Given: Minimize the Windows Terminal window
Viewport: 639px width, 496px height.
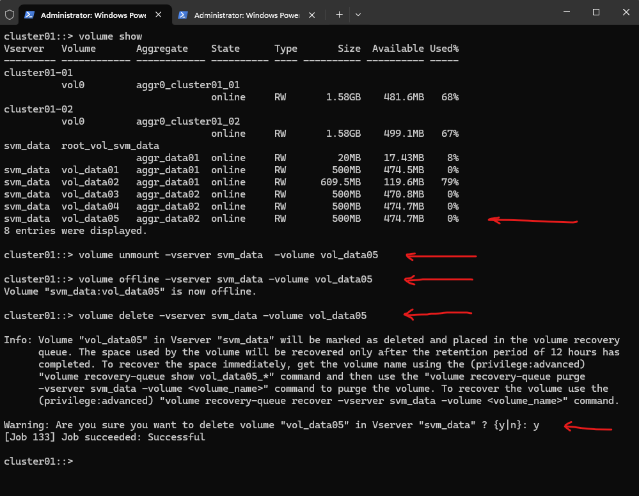Looking at the screenshot, I should click(x=566, y=12).
